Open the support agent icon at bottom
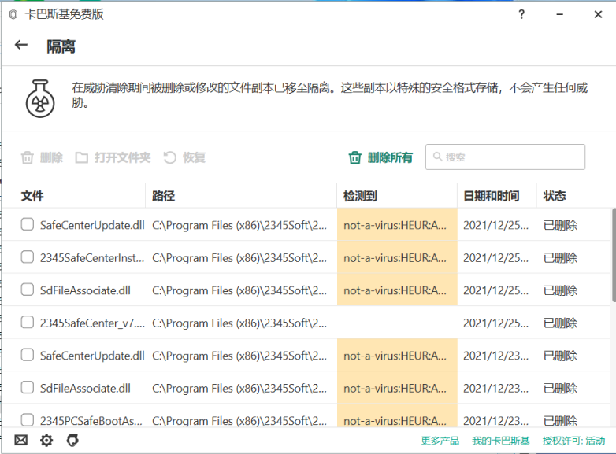 tap(72, 441)
